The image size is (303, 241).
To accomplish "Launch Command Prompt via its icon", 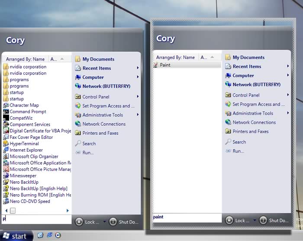I will [x=6, y=111].
